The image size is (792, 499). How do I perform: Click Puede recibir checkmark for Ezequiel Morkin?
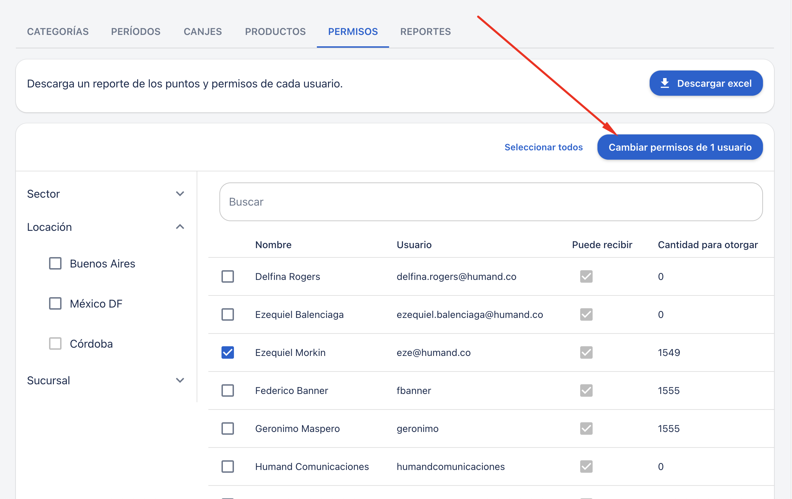pyautogui.click(x=586, y=352)
